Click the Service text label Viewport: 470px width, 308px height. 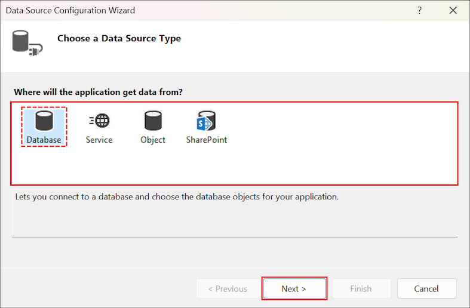(99, 140)
